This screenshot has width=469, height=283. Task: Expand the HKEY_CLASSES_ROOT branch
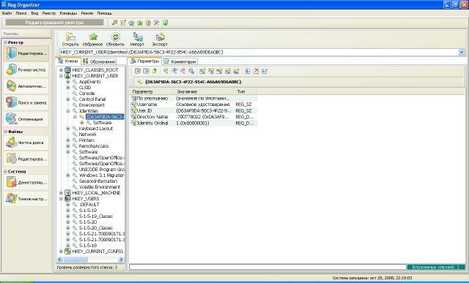(61, 70)
